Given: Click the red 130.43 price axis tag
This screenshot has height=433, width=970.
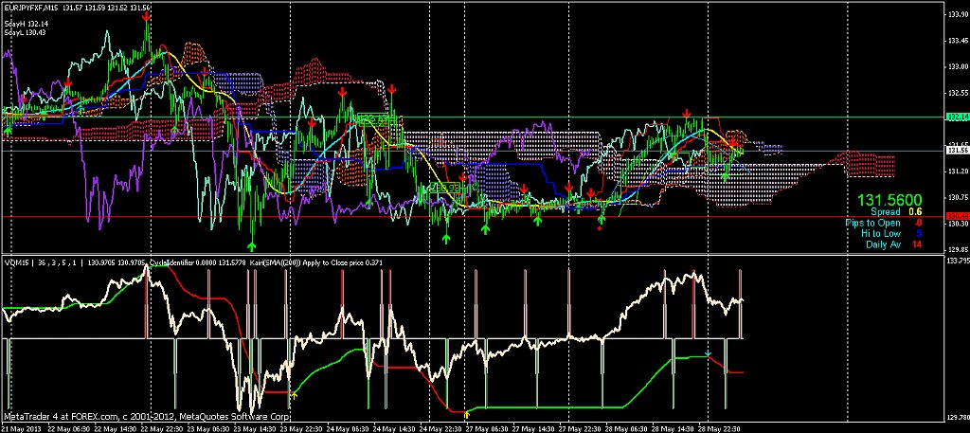Looking at the screenshot, I should (x=956, y=216).
